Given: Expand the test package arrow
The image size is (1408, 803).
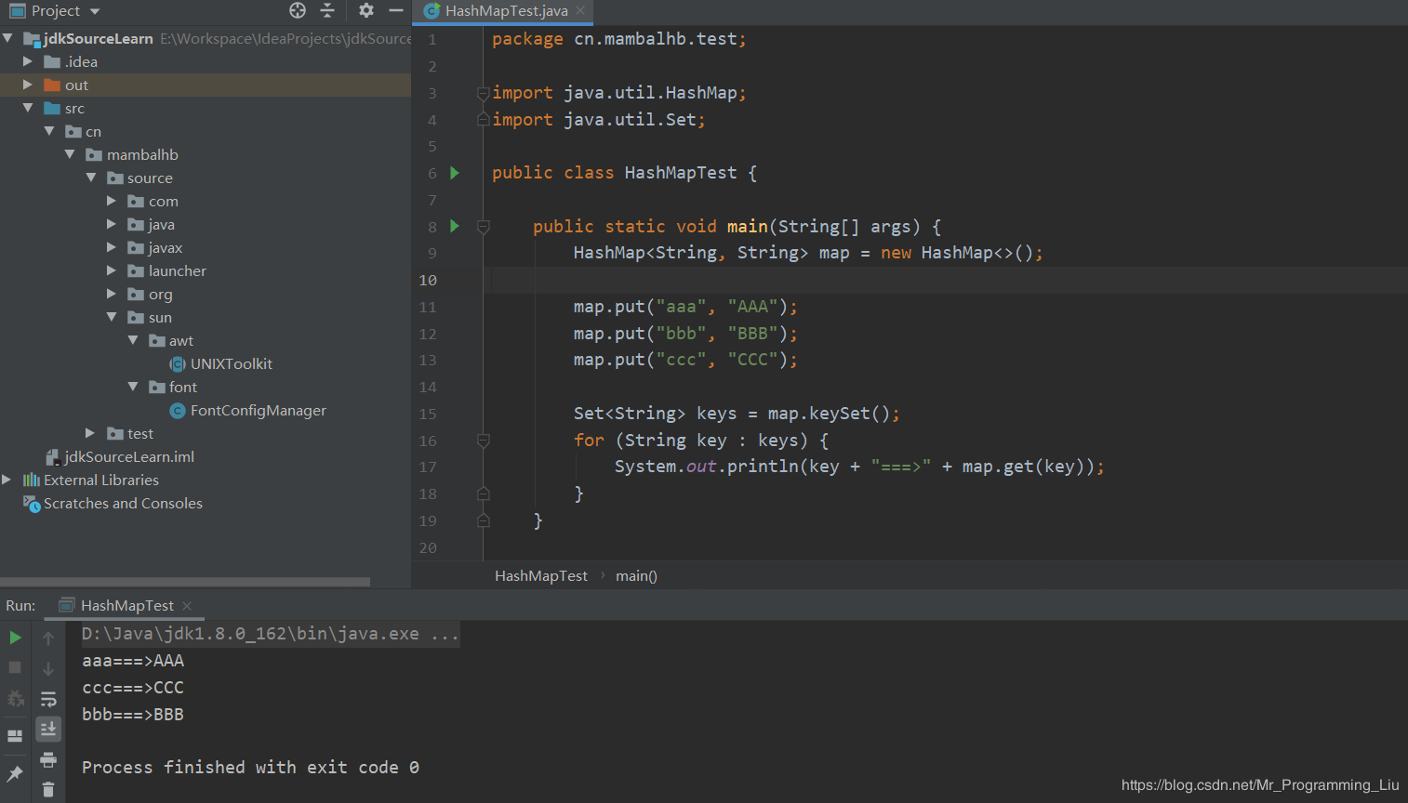Looking at the screenshot, I should coord(90,433).
